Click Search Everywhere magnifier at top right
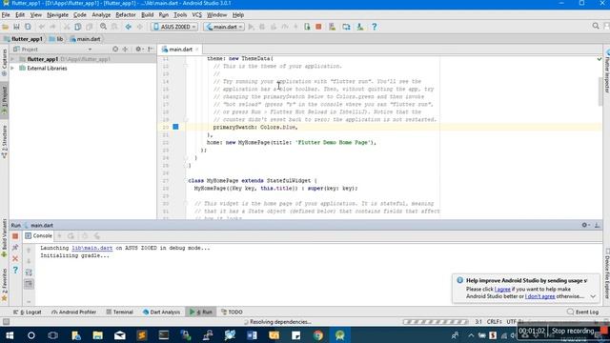 tap(596, 26)
